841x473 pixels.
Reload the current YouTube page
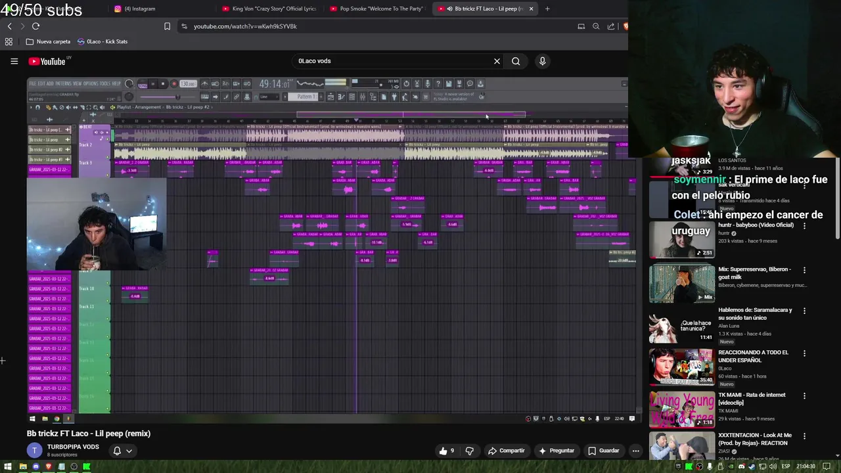click(x=35, y=26)
